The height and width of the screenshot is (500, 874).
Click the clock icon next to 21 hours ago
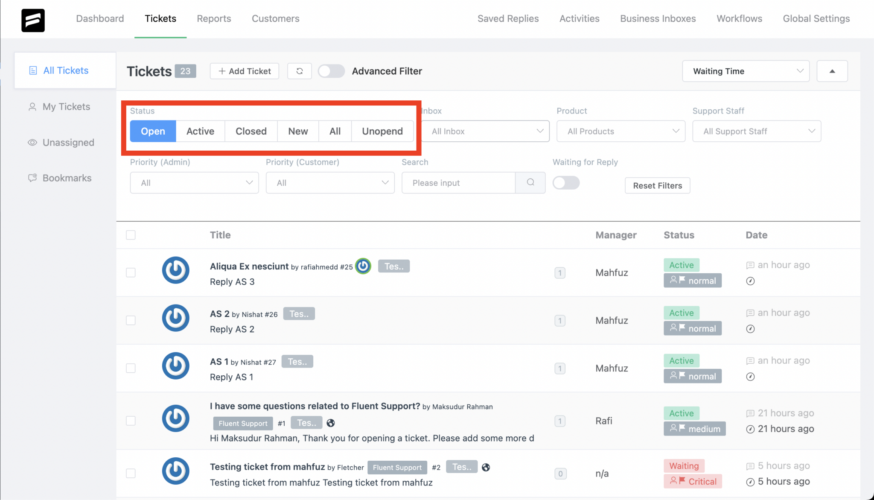(750, 429)
